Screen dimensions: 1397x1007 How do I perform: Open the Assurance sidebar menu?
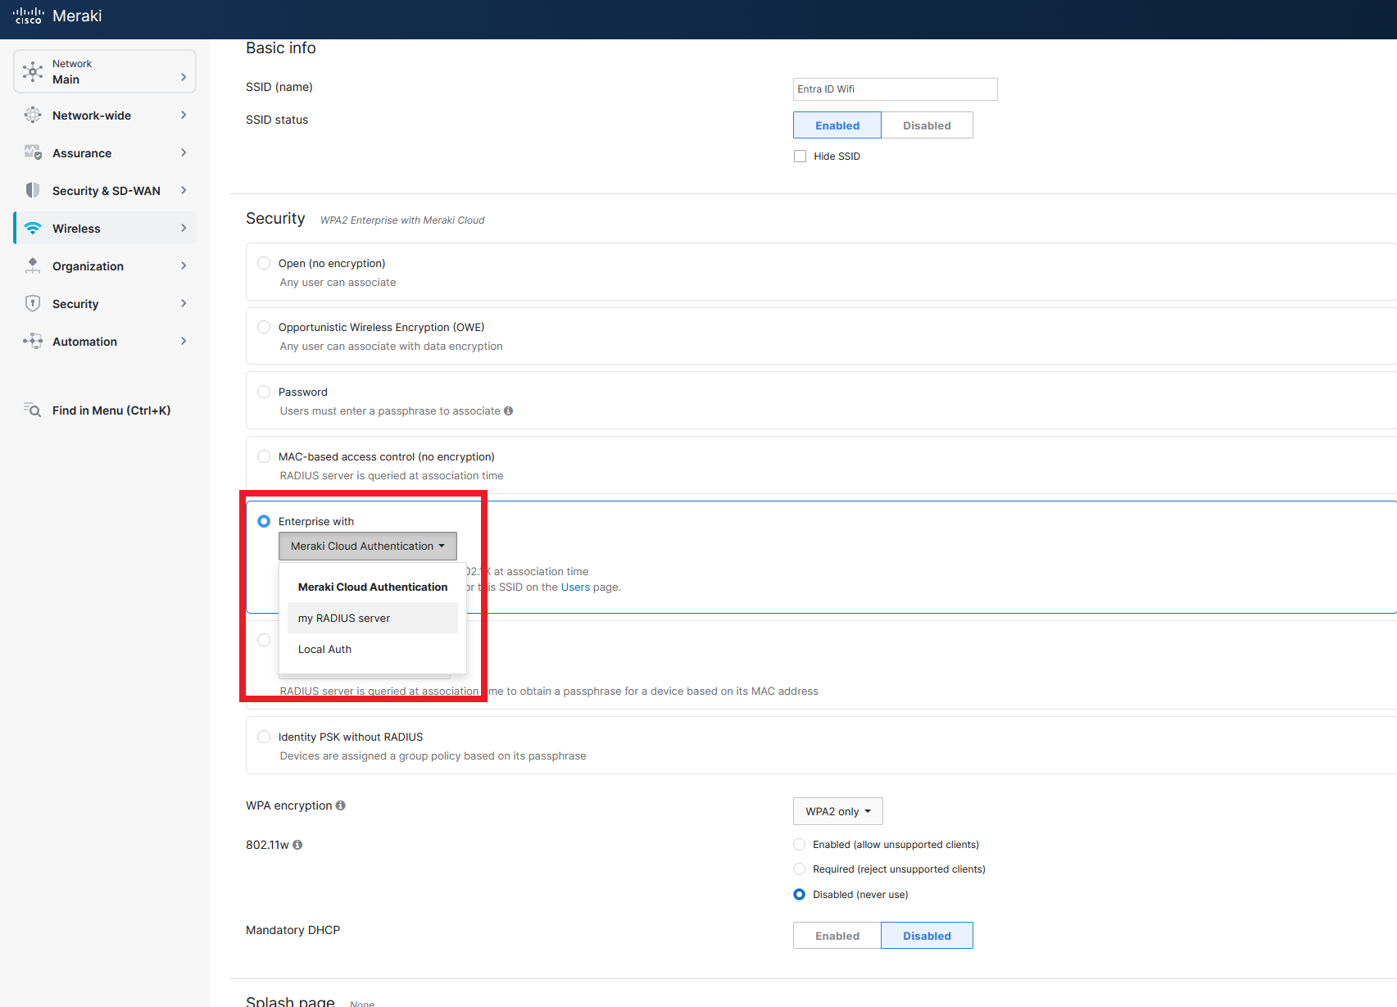105,153
